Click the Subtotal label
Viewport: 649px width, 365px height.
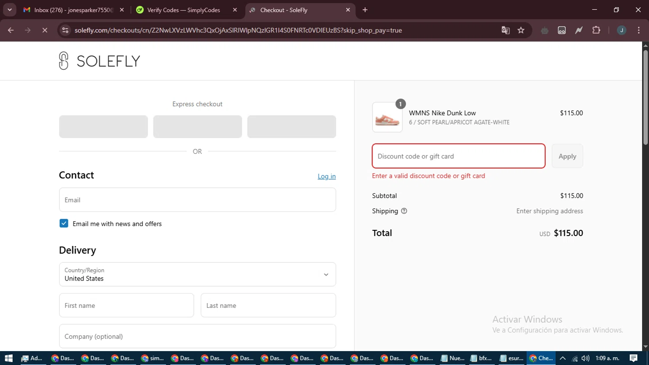pyautogui.click(x=384, y=196)
